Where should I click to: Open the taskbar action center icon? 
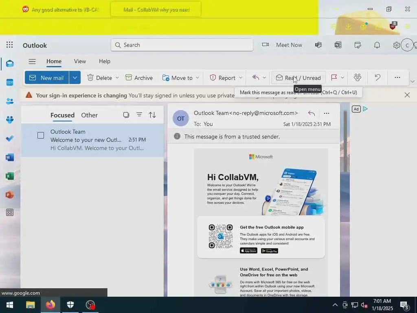(x=404, y=305)
